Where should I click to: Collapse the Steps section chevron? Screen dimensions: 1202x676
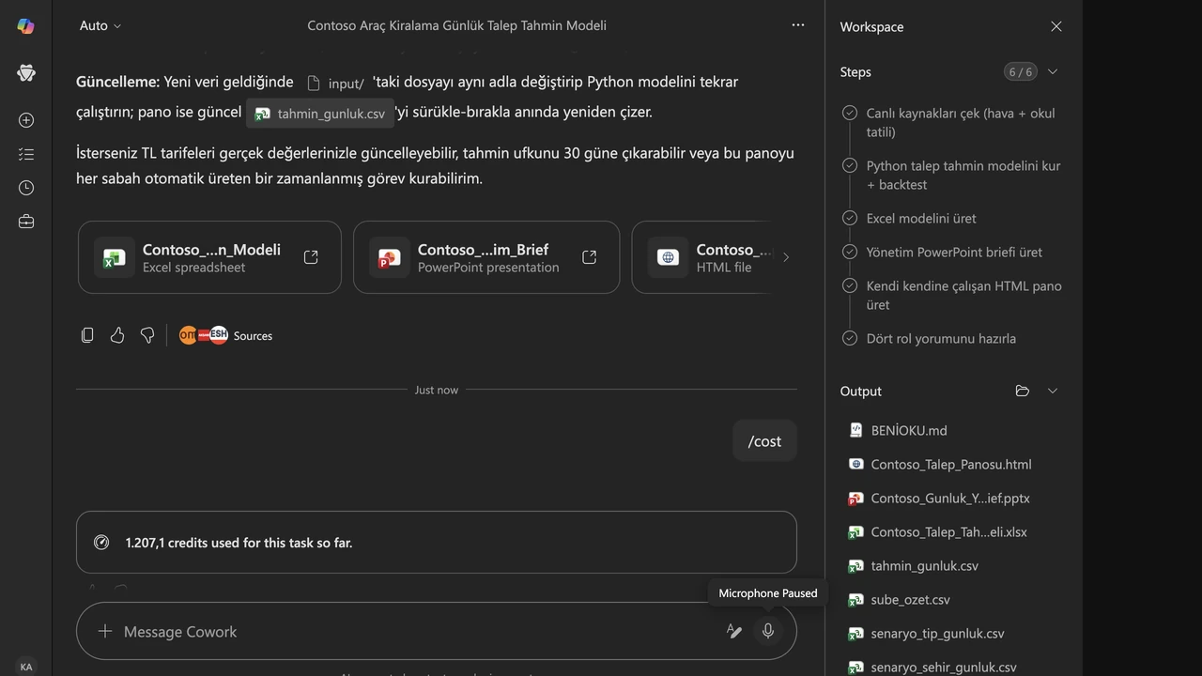[x=1053, y=71]
